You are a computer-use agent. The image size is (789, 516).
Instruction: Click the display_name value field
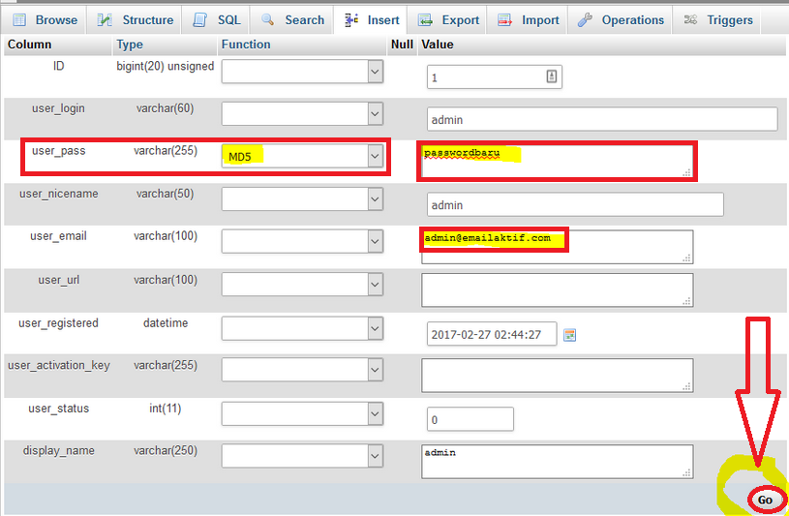557,461
